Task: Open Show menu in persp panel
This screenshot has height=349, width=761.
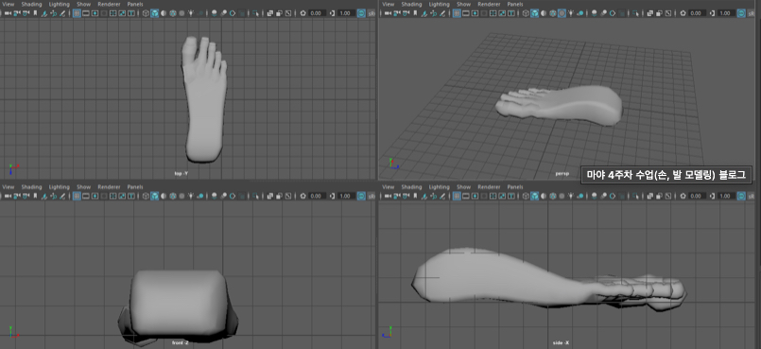Action: (464, 4)
